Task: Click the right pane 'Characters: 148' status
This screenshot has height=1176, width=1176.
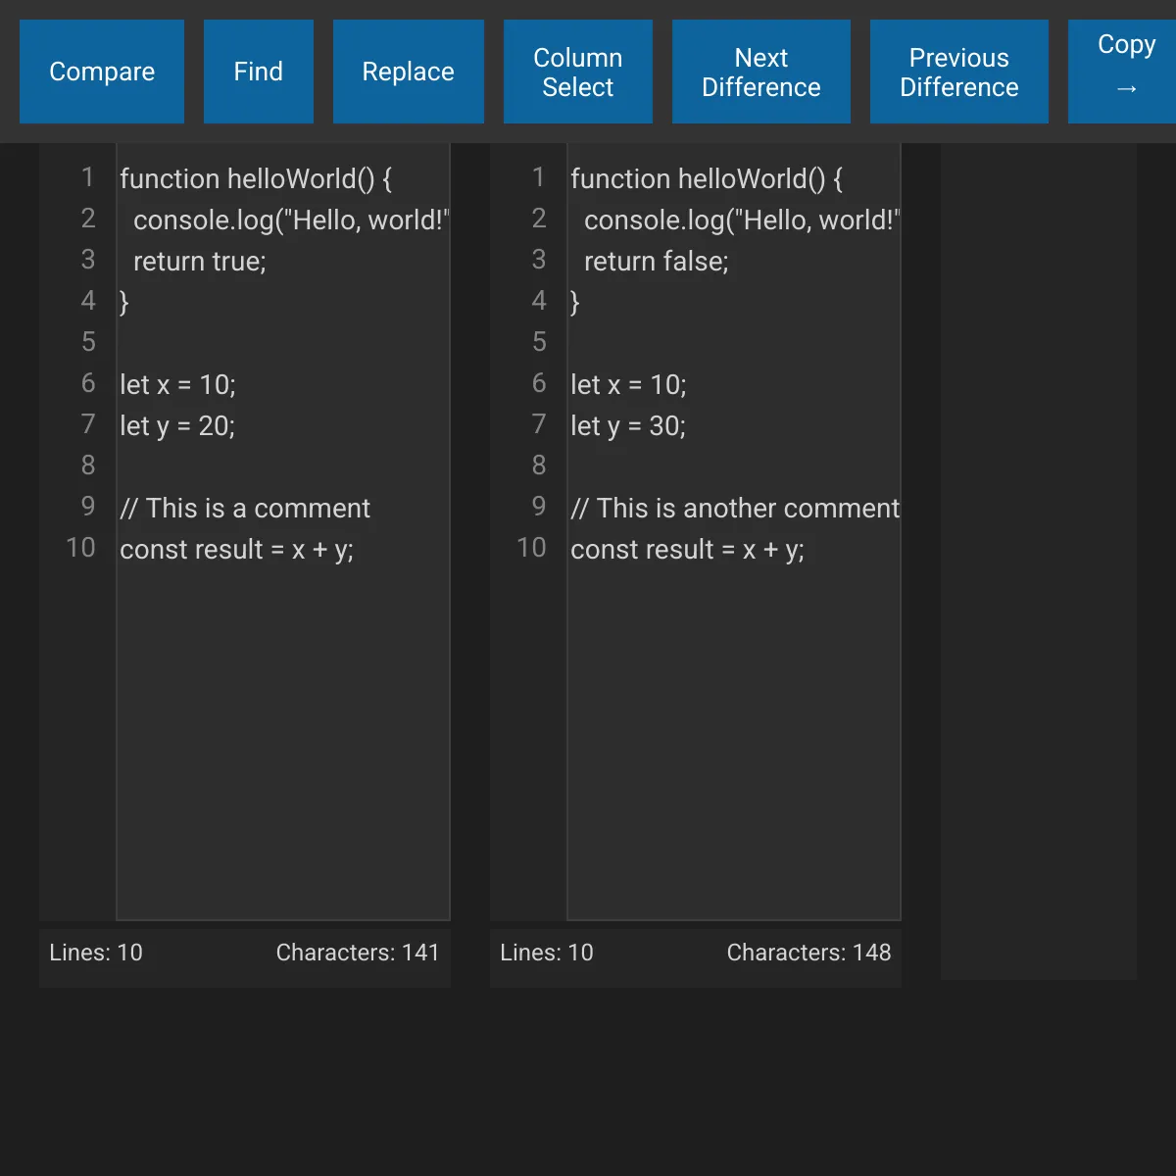Action: (808, 953)
